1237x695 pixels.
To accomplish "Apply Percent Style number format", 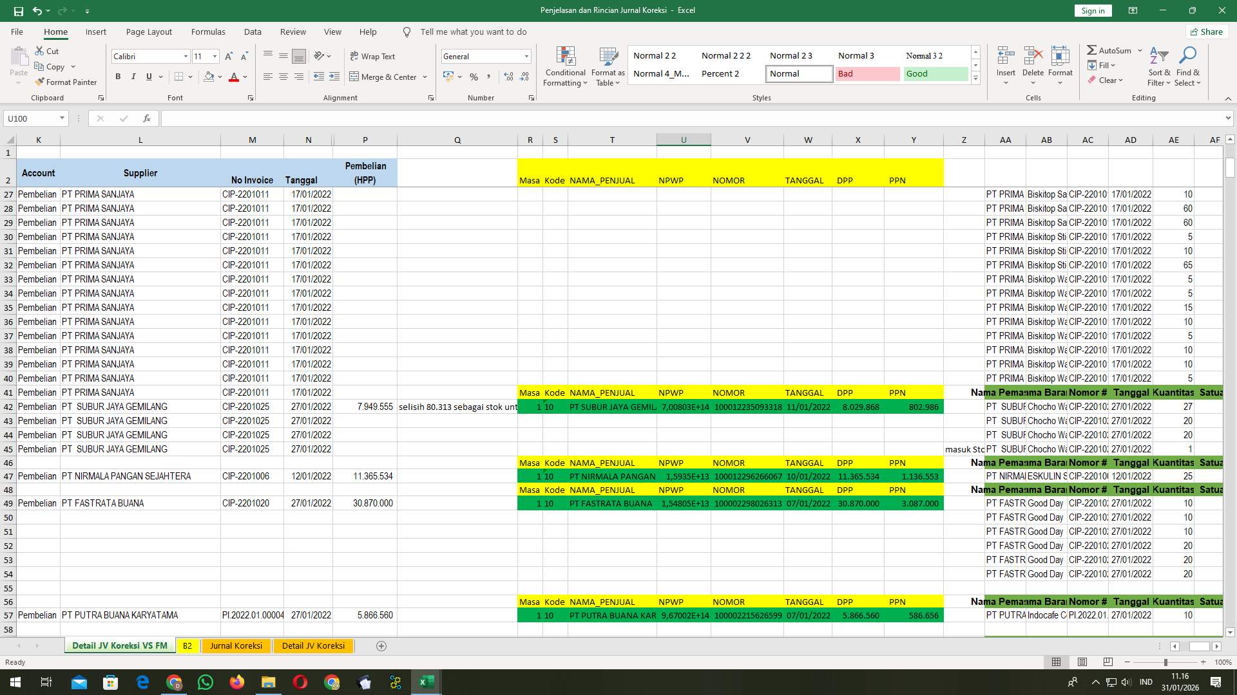I will (474, 77).
